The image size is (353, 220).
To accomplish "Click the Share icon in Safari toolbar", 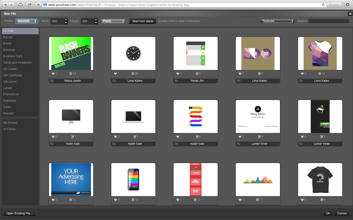I will coord(30,5).
